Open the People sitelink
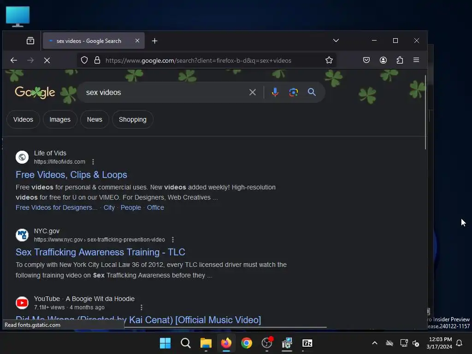Viewport: 472px width, 354px height. click(130, 208)
